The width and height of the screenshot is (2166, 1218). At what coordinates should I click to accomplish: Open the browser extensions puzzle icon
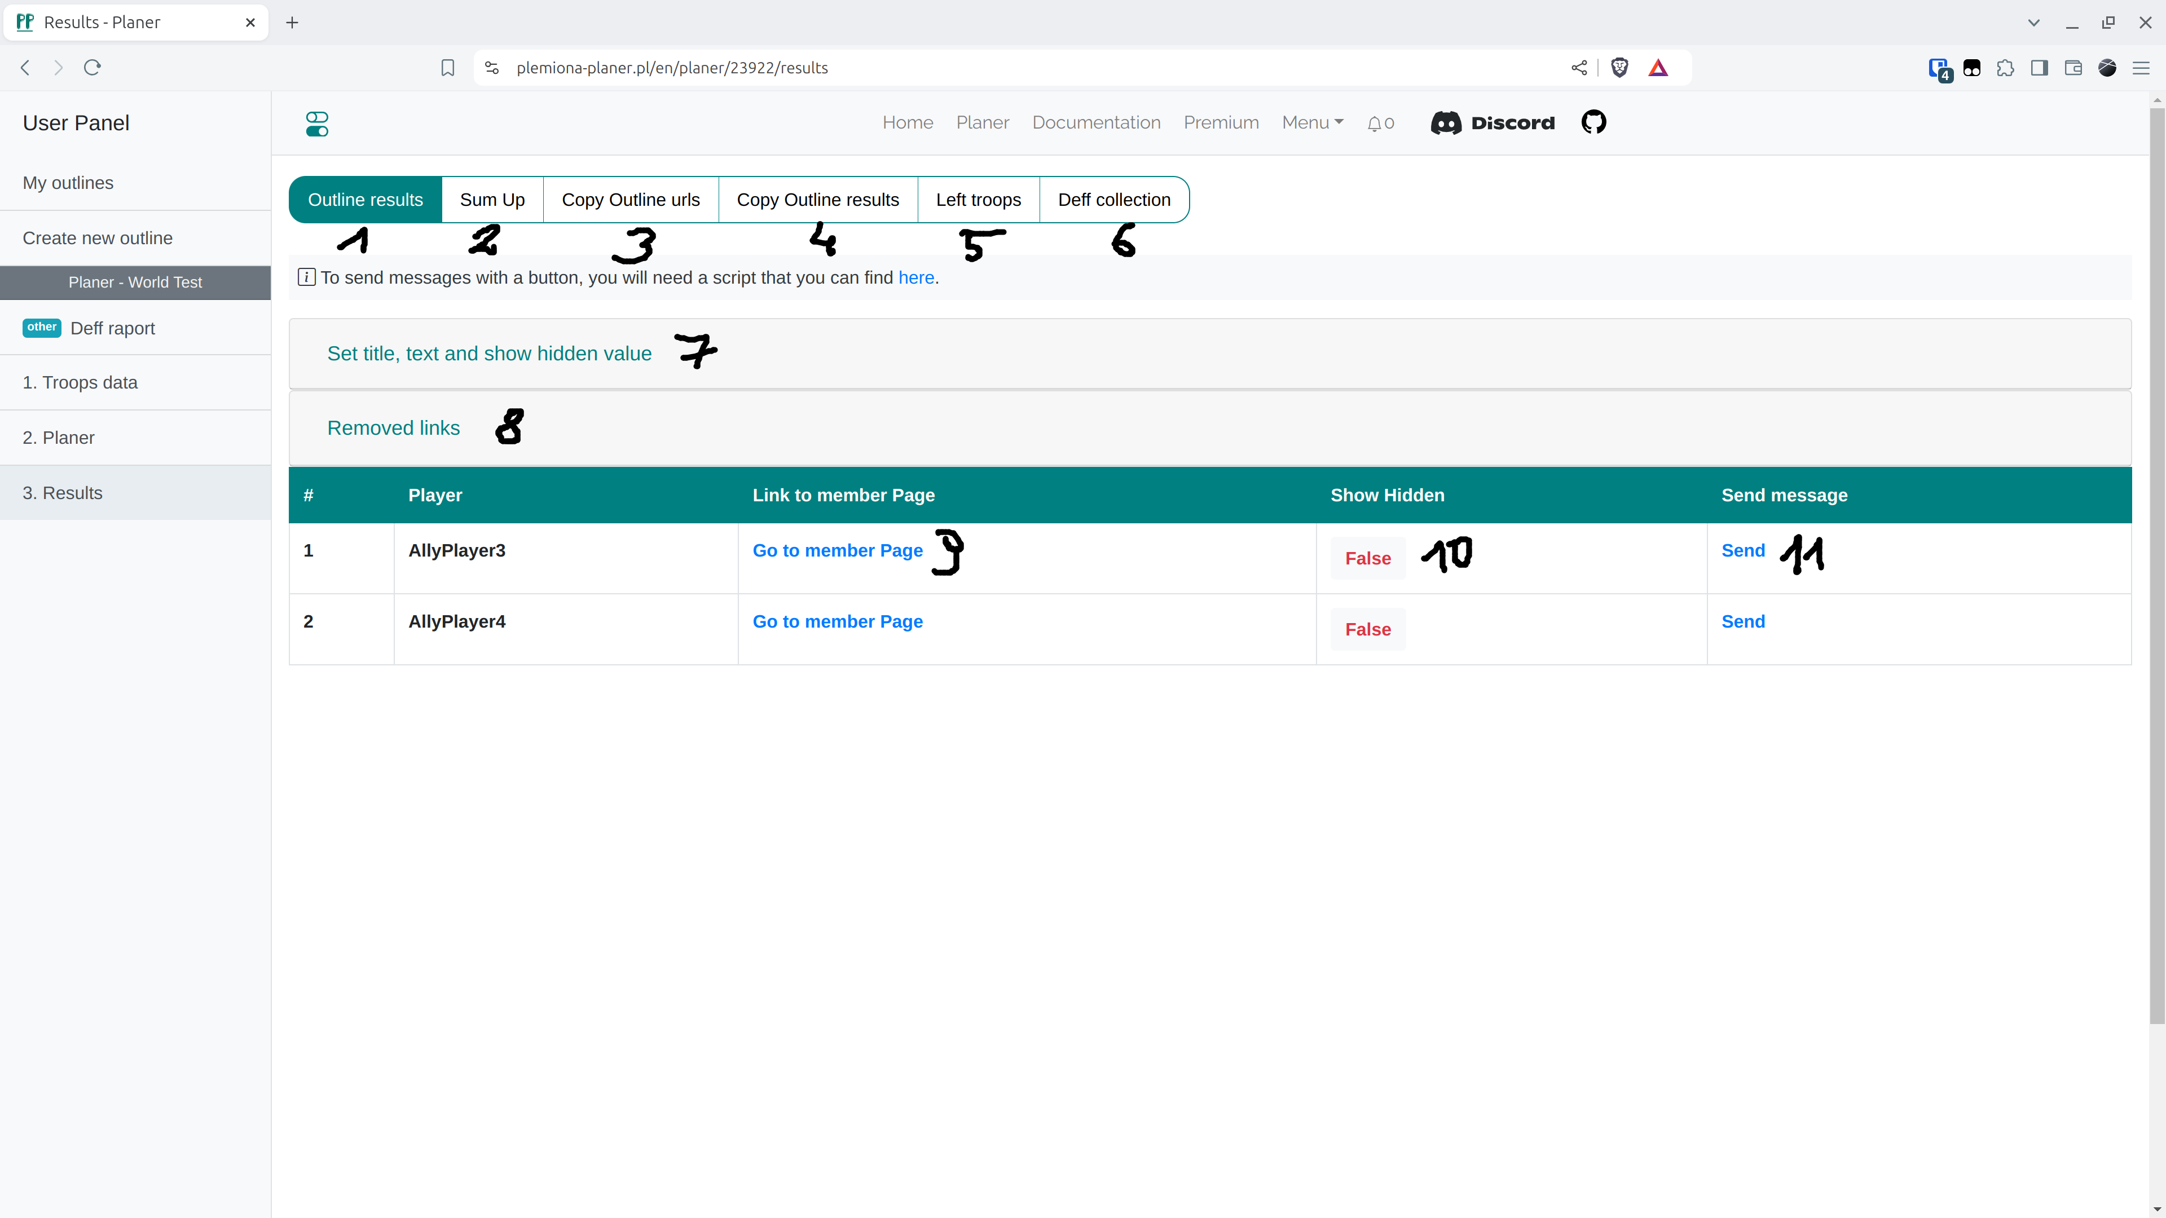pyautogui.click(x=2005, y=68)
